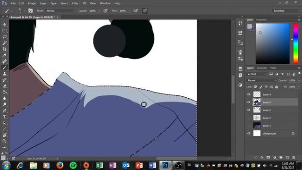Open Spotify from the taskbar

73,165
